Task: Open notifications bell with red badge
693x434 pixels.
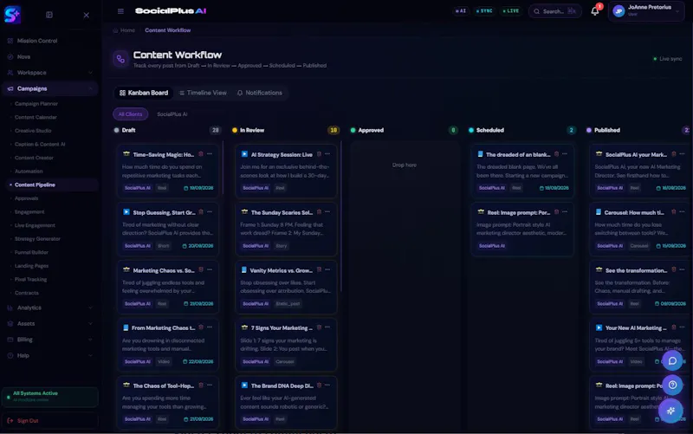Action: pos(595,11)
